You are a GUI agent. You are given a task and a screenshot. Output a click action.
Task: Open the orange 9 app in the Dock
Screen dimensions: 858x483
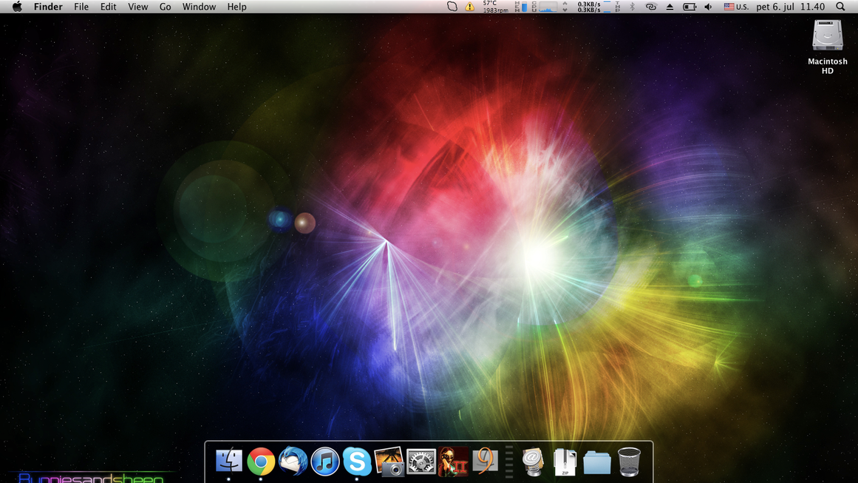coord(485,461)
